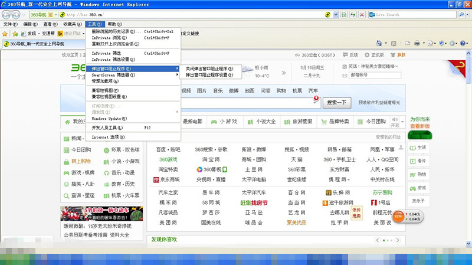Switch search type to 音乐

pos(218,91)
